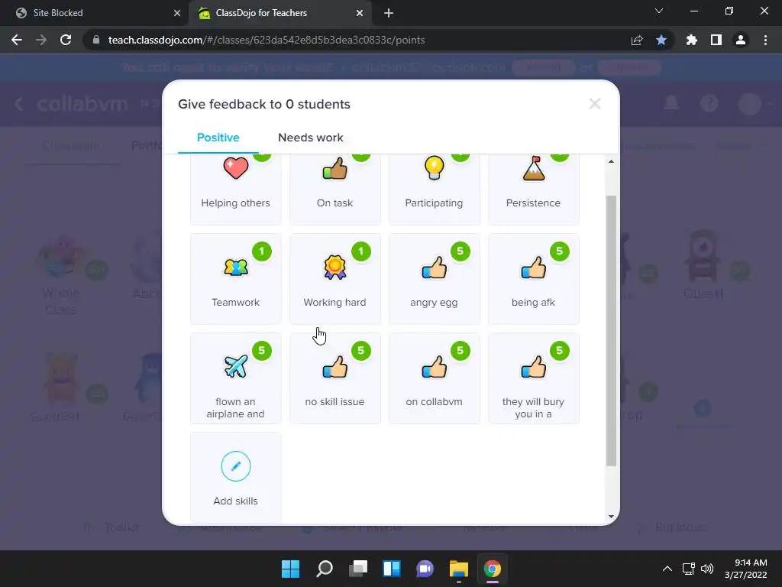Screen dimensions: 782x587
Task: Reload the ClassDojo page
Action: click(66, 40)
